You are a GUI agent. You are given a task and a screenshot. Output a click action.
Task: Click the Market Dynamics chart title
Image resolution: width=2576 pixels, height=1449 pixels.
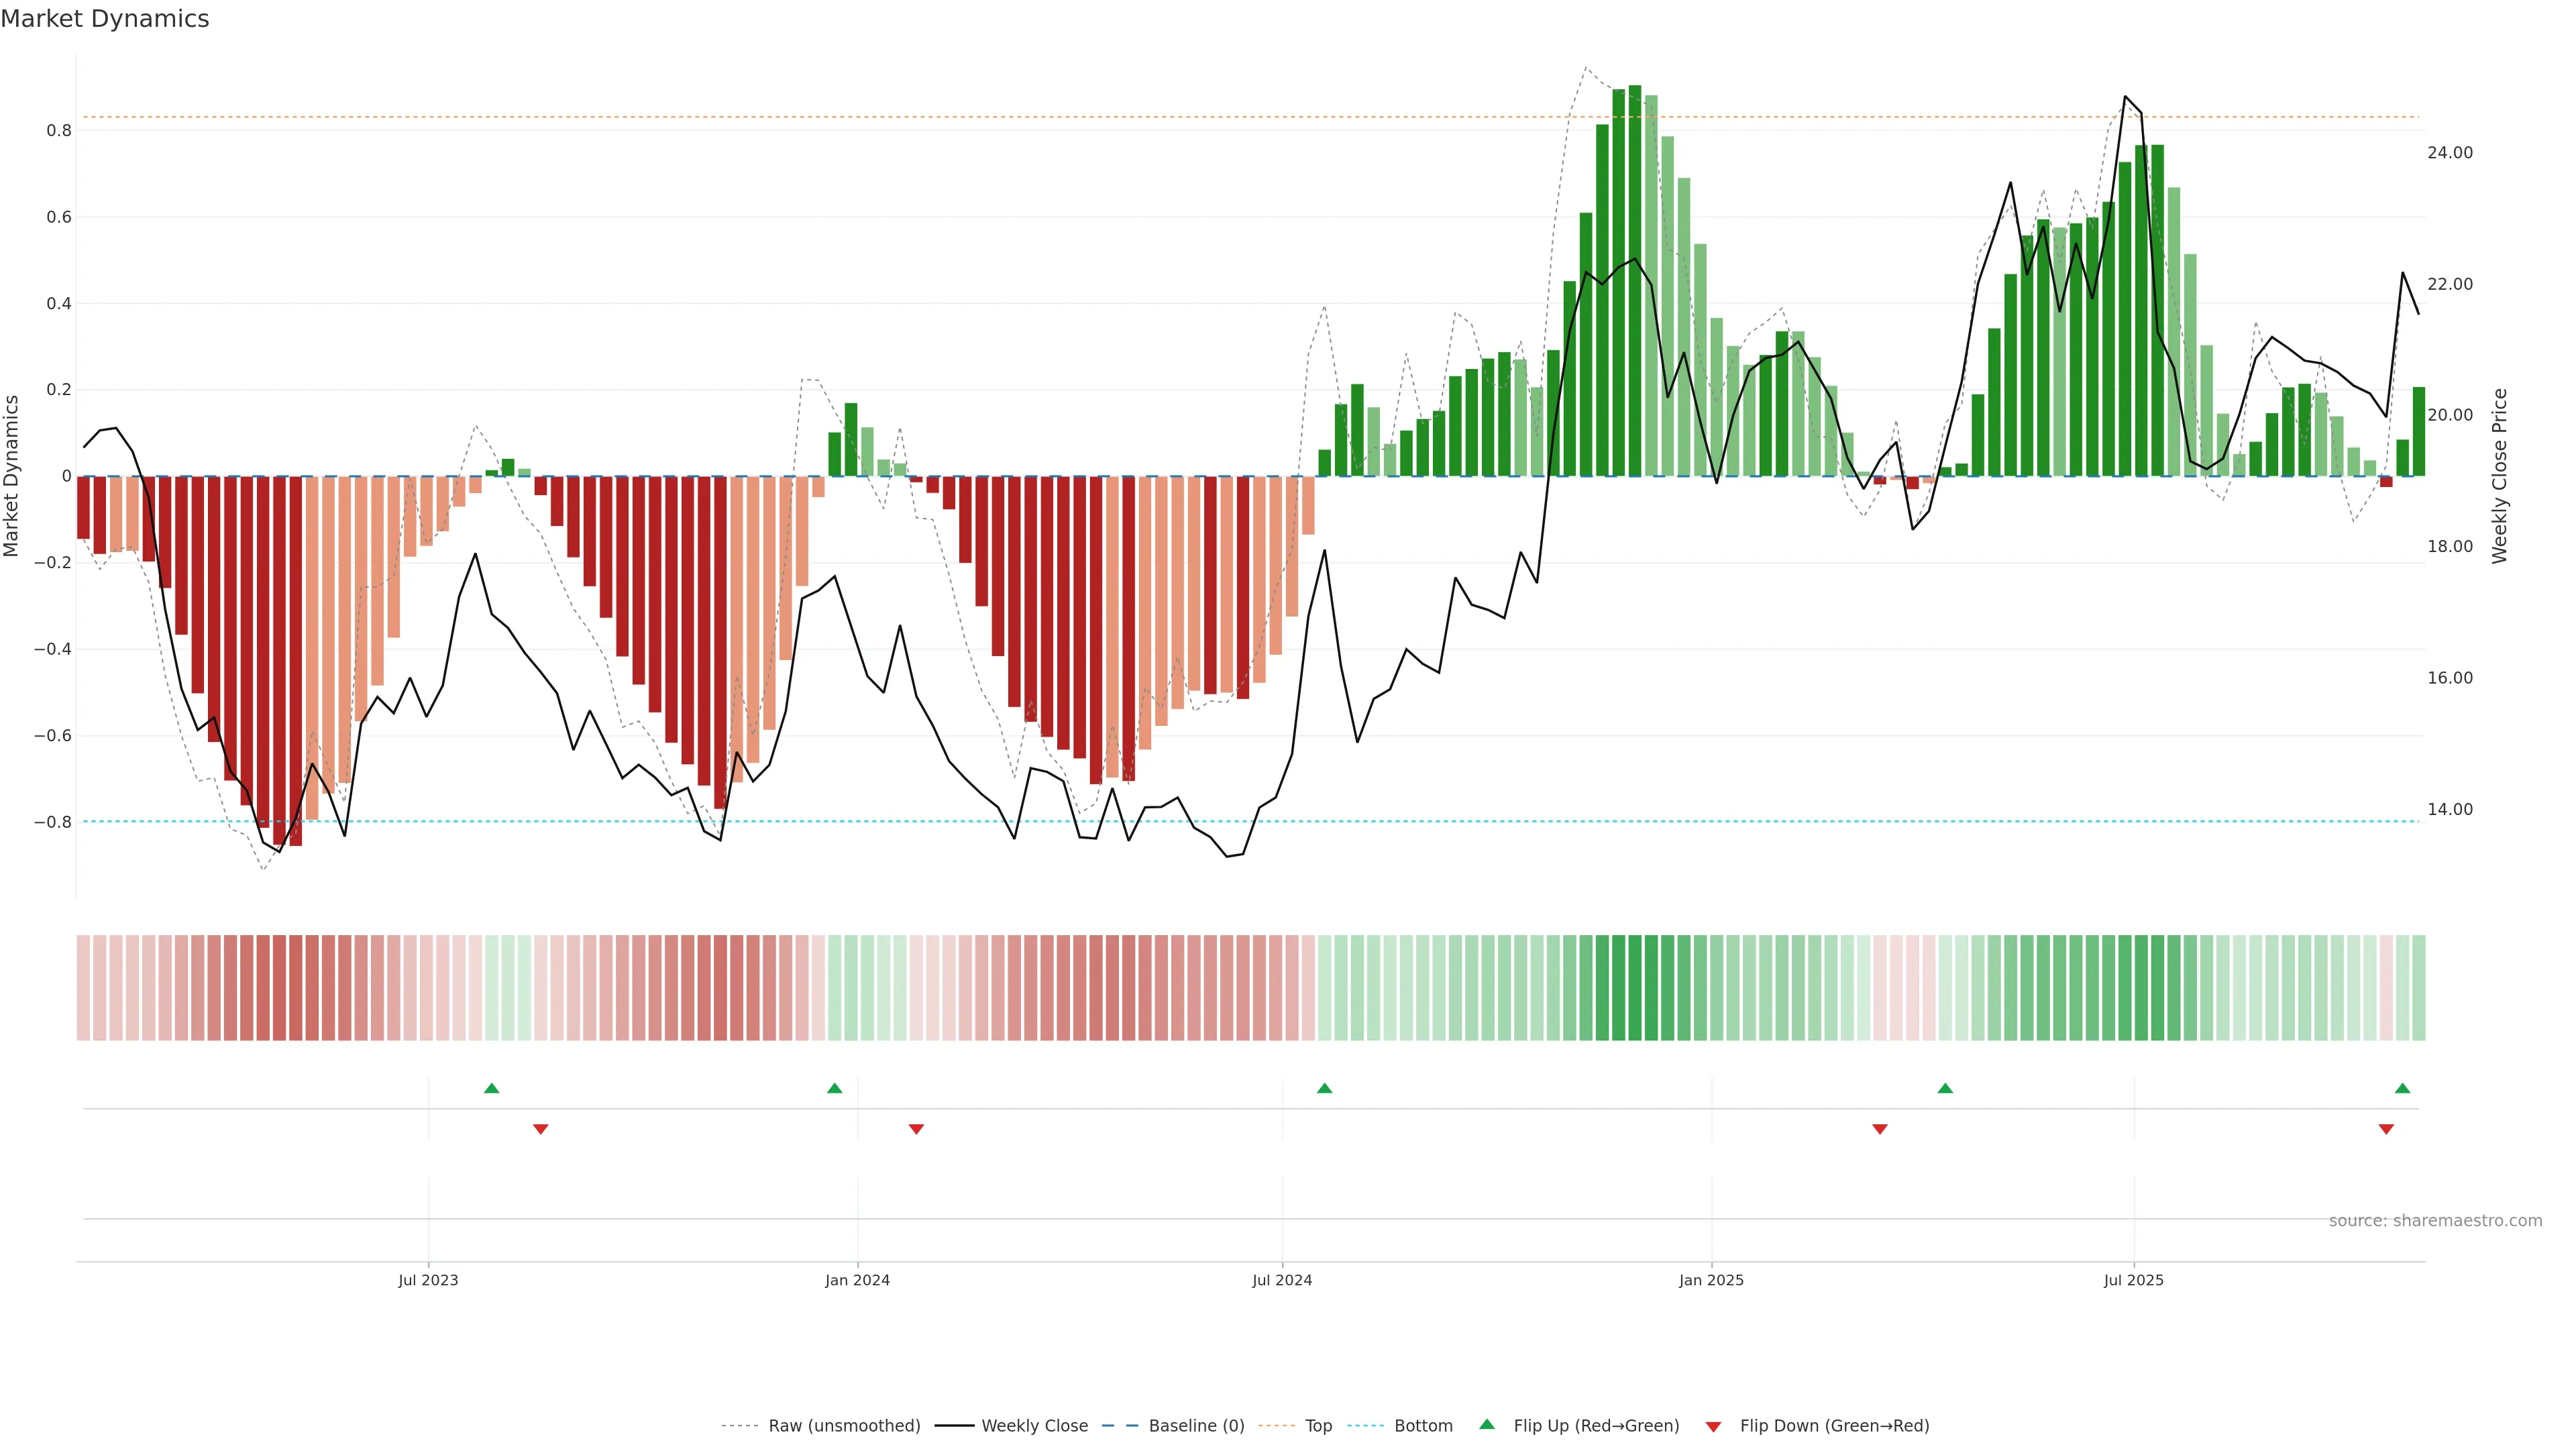pos(105,19)
